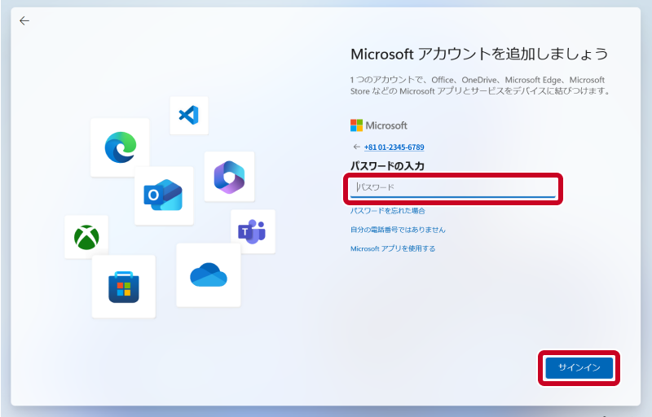Click the サインイン button
The height and width of the screenshot is (417, 652).
[x=579, y=367]
